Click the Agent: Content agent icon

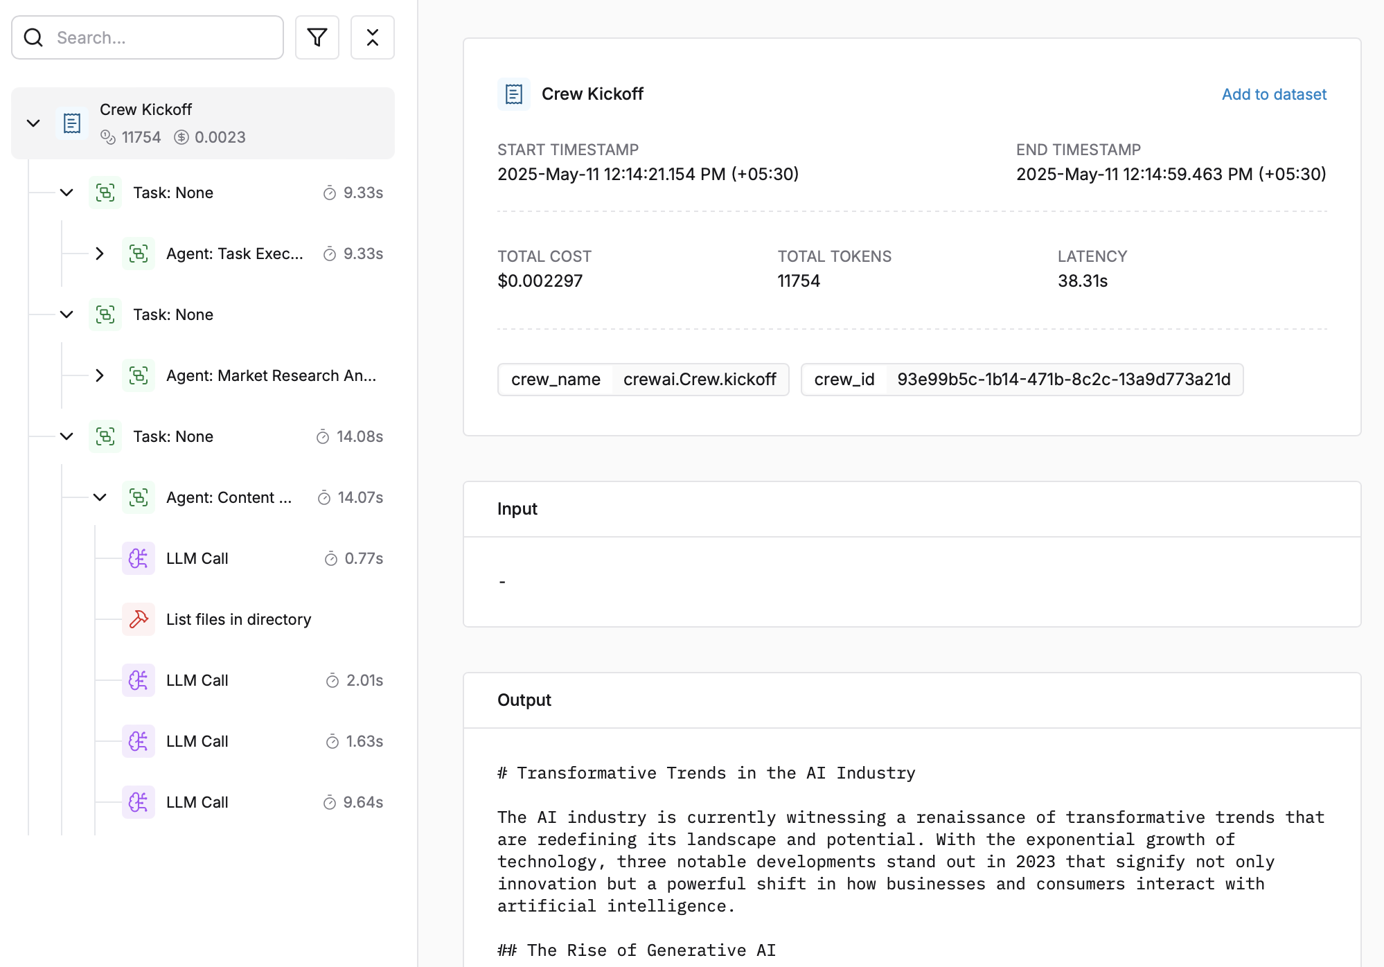139,497
